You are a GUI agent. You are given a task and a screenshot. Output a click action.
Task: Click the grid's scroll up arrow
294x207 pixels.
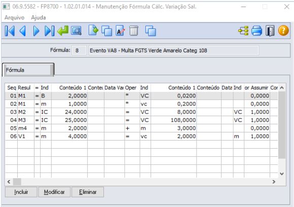click(282, 88)
